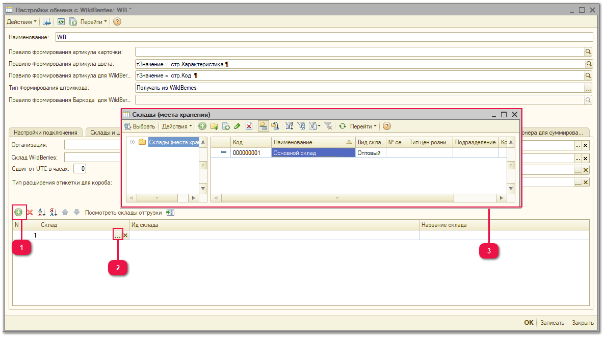The width and height of the screenshot is (604, 337).
Task: Click the copy document icon in main toolbar
Action: click(73, 21)
